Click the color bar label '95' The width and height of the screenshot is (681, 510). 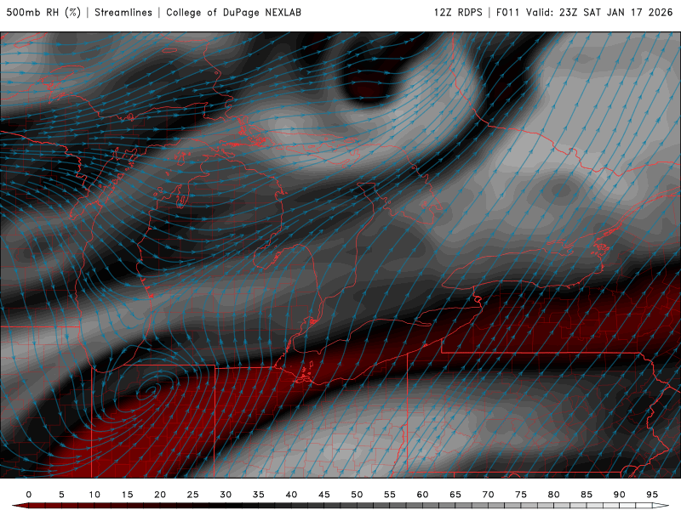652,495
